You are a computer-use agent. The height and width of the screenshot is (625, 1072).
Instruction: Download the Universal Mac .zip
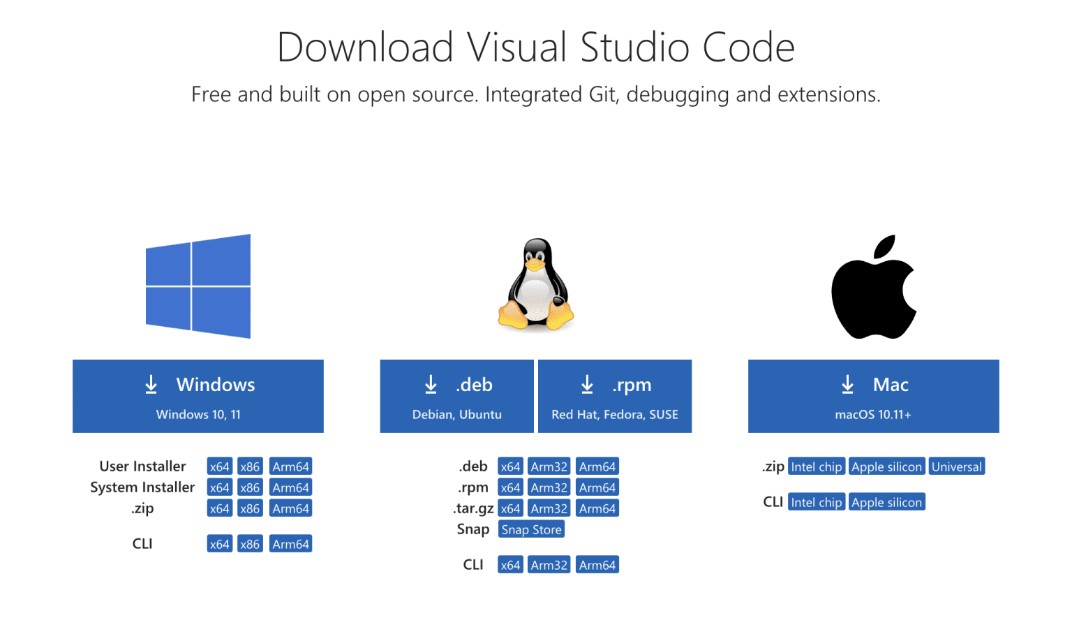[957, 466]
